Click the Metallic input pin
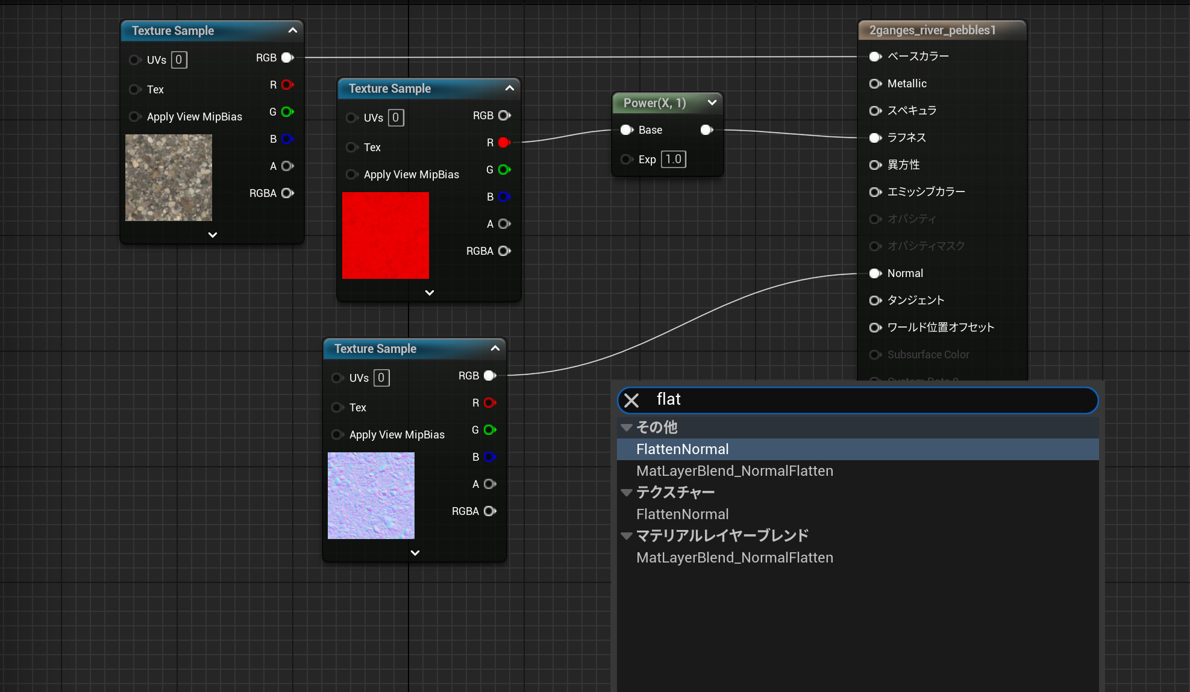Screen dimensions: 1190x692 875,84
